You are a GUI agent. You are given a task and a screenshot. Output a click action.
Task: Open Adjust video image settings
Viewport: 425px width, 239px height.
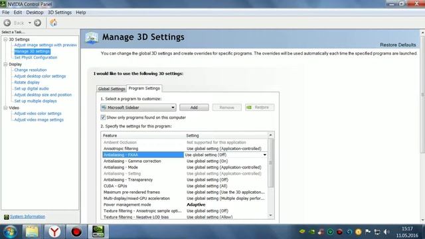[39, 119]
